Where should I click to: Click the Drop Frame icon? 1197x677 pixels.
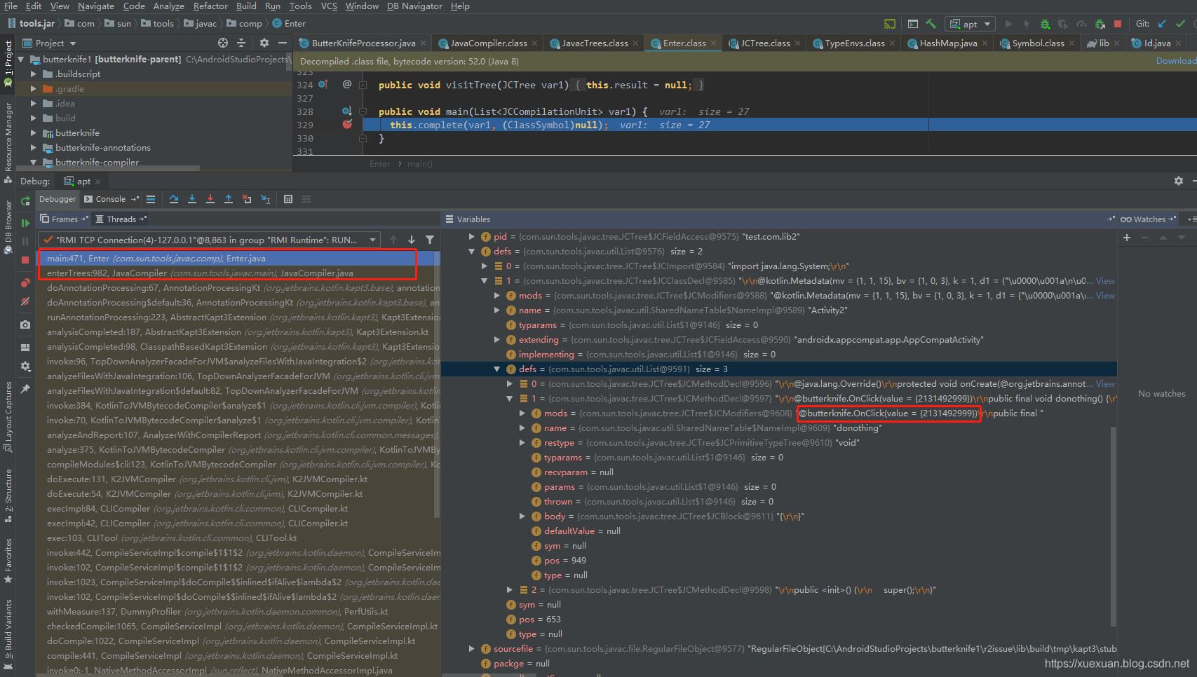pyautogui.click(x=247, y=199)
